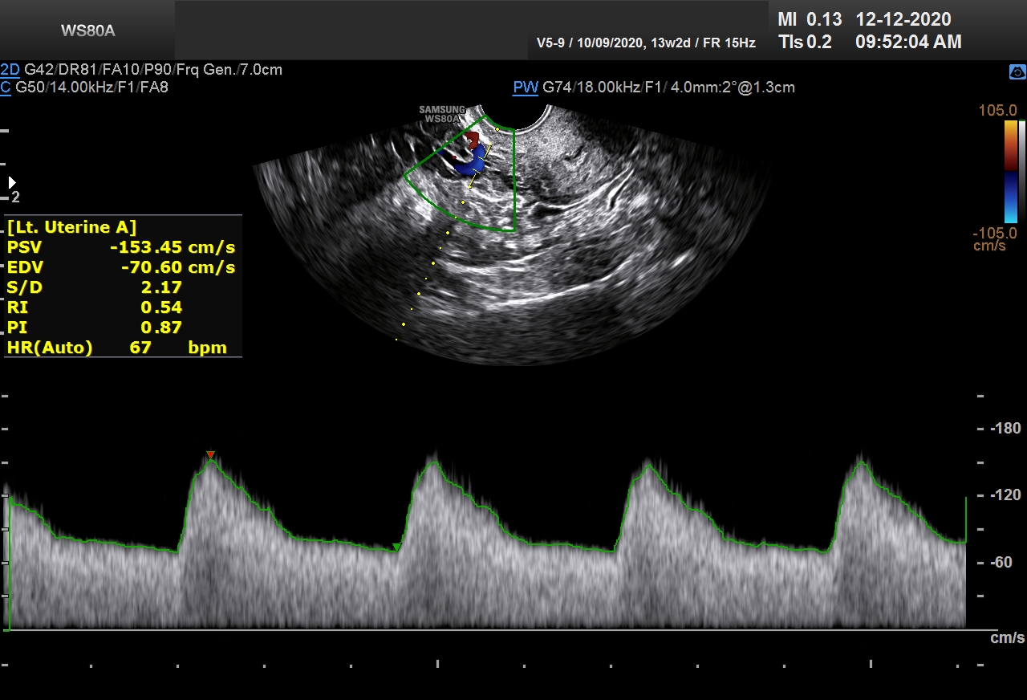
Task: Click the [Lt. Uterine A] measurement title
Action: (71, 226)
